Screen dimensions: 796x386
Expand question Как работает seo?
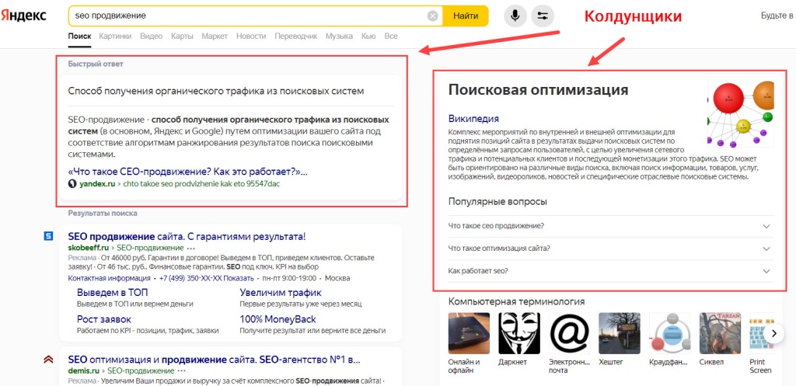point(611,271)
